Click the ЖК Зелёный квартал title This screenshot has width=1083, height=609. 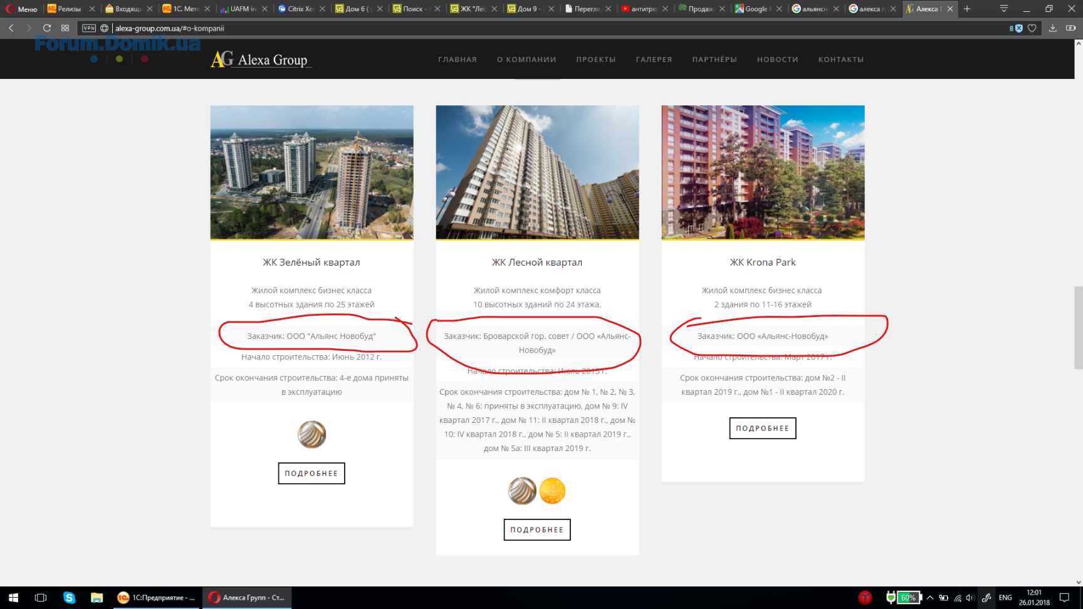pos(311,262)
